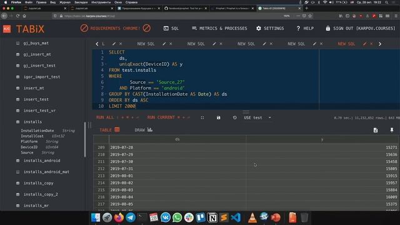Fold the GROUP BY line in editor gutter
Image resolution: width=400 pixels, height=225 pixels.
106,94
